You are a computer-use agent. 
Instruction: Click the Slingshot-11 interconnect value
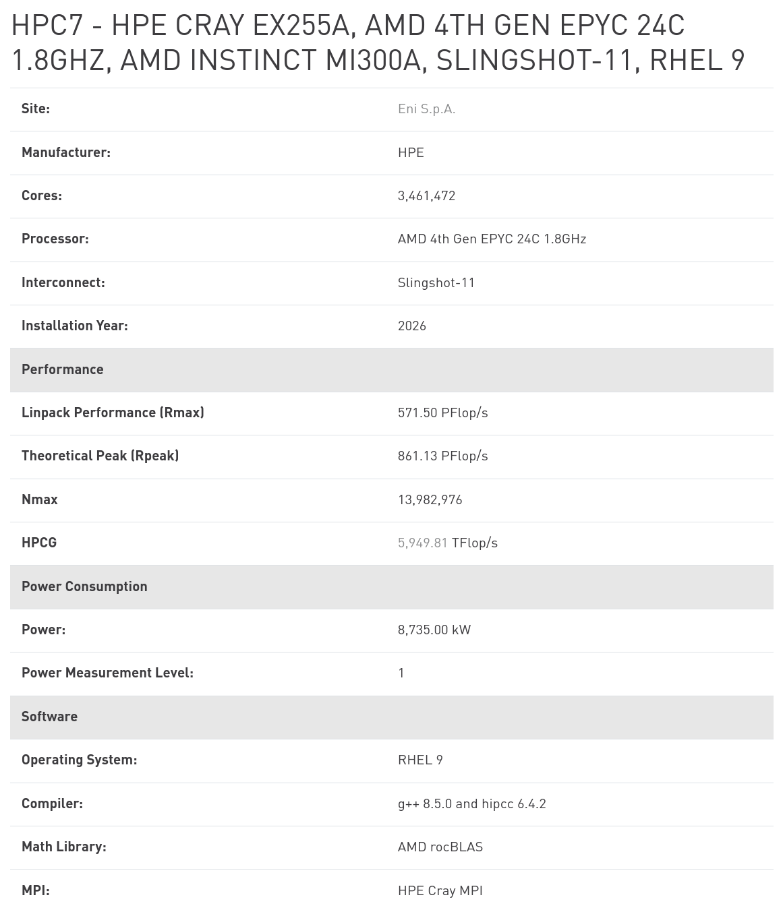coord(436,283)
